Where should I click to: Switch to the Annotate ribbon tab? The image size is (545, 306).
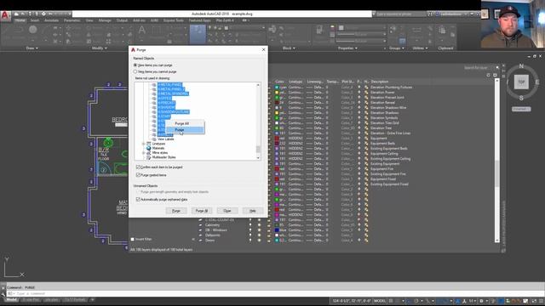[51, 20]
